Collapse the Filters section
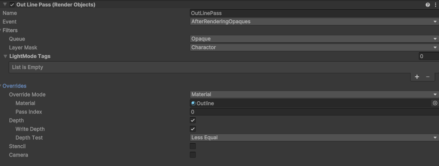Screen dimensions: 439x166 pos(1,30)
